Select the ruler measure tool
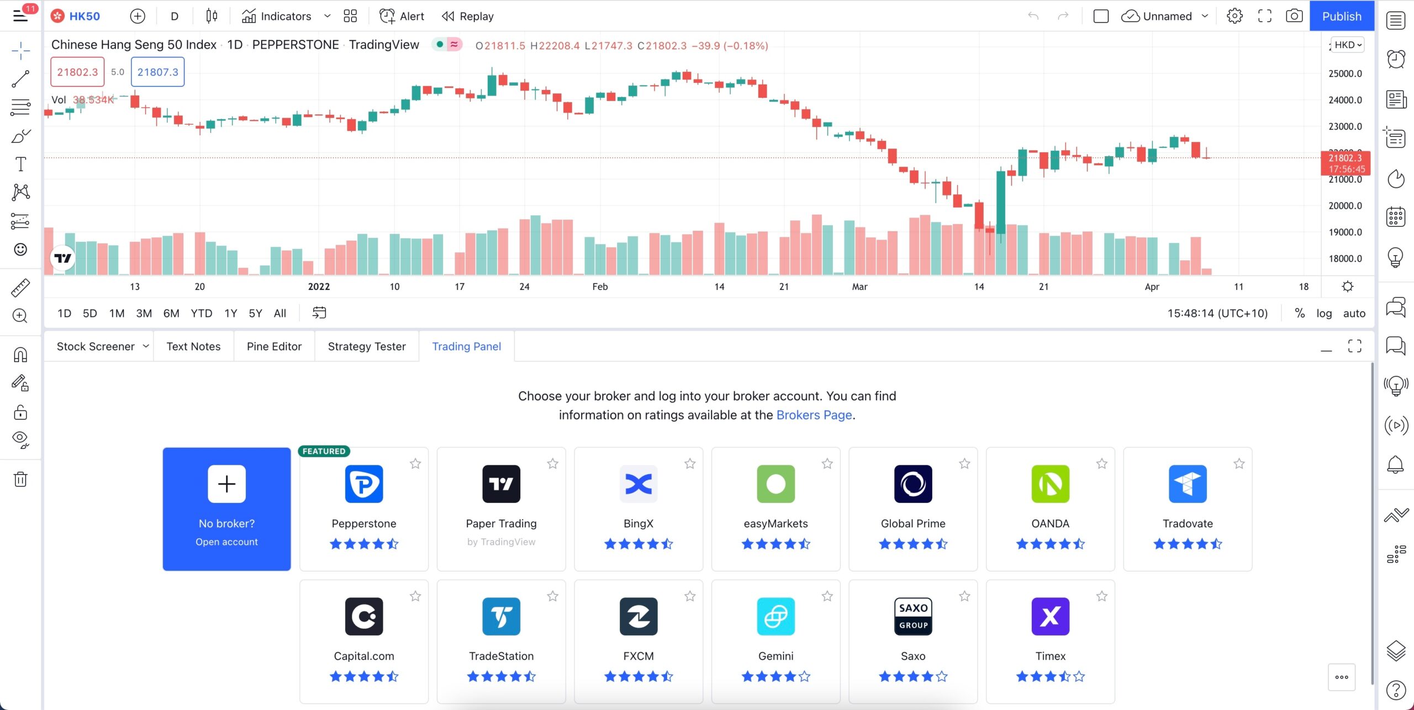 pos(20,288)
